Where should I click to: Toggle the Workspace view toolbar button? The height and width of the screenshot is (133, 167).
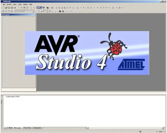coord(38,8)
